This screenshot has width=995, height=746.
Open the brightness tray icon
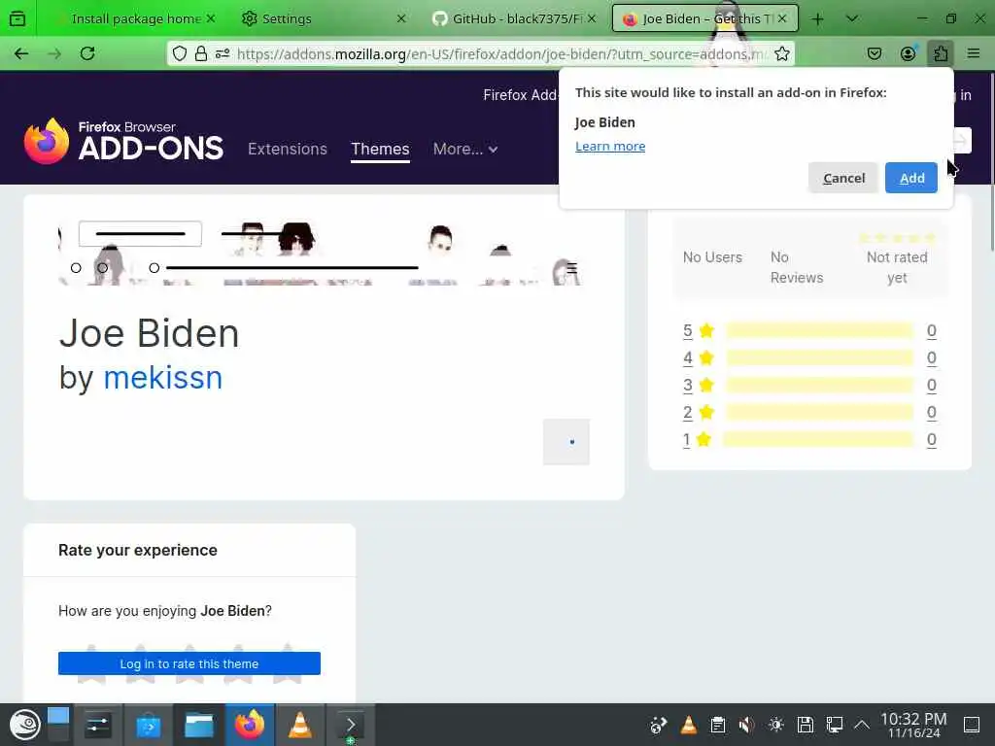(x=776, y=725)
